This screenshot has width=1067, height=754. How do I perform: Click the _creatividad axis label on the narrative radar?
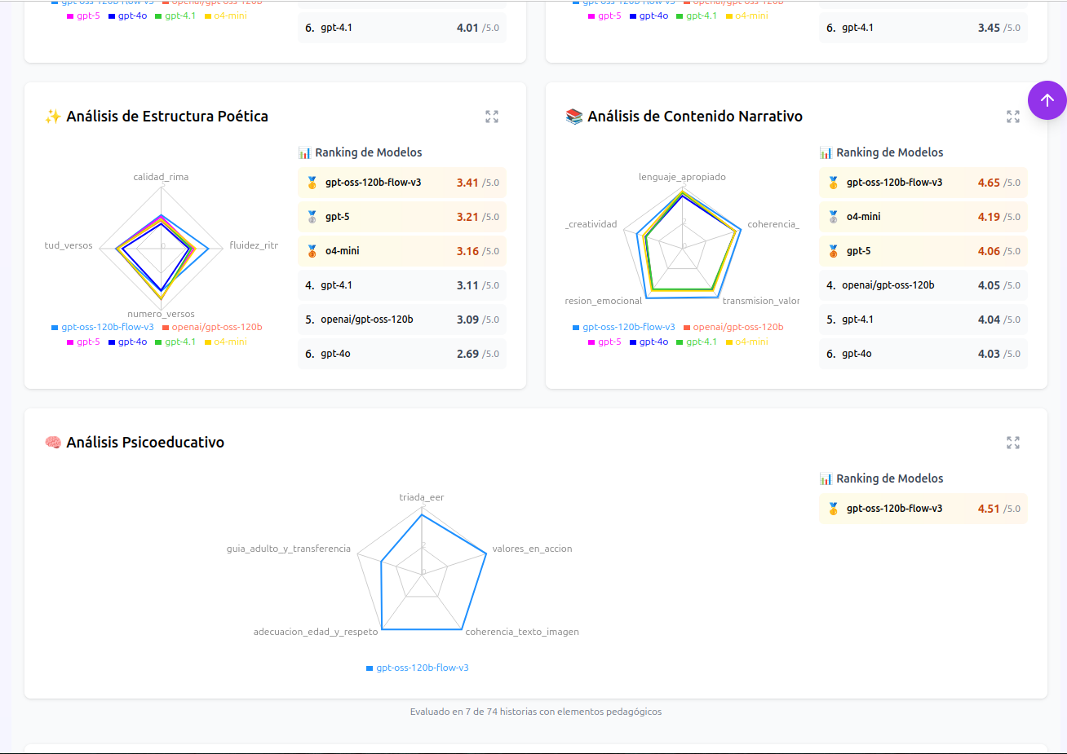coord(591,224)
